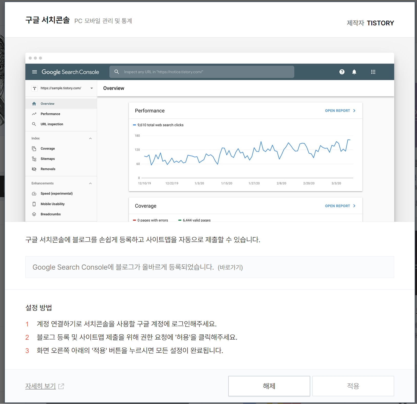The height and width of the screenshot is (404, 417).
Task: Click the 해제 button
Action: coord(269,386)
